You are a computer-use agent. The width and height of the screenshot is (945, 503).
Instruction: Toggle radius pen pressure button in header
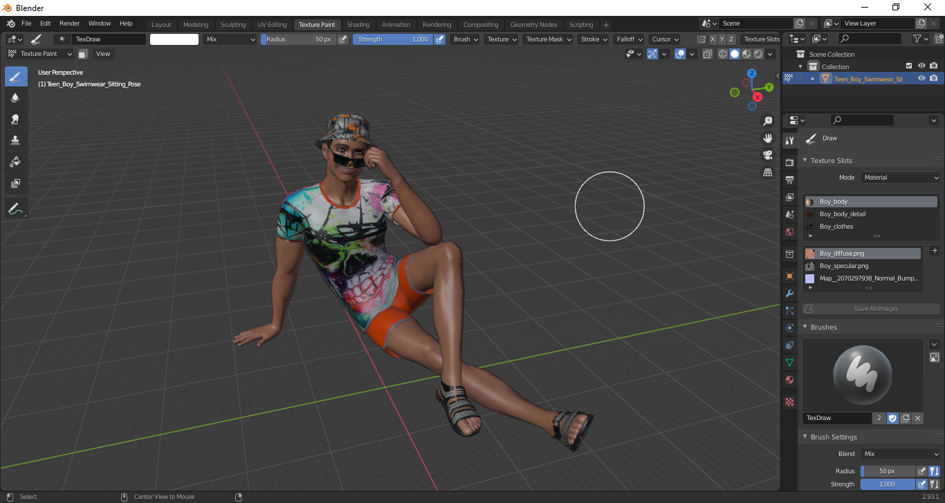(343, 39)
